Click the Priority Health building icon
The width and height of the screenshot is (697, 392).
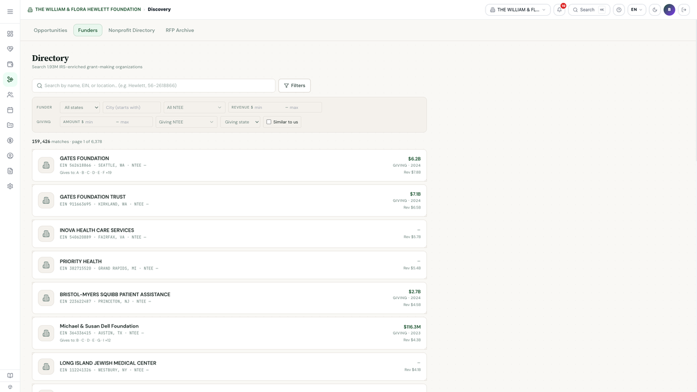click(x=46, y=265)
